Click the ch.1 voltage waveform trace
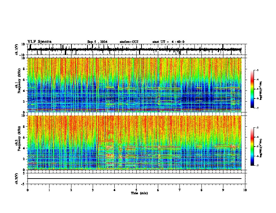Viewport: 276px width, 213px height. tap(134, 49)
